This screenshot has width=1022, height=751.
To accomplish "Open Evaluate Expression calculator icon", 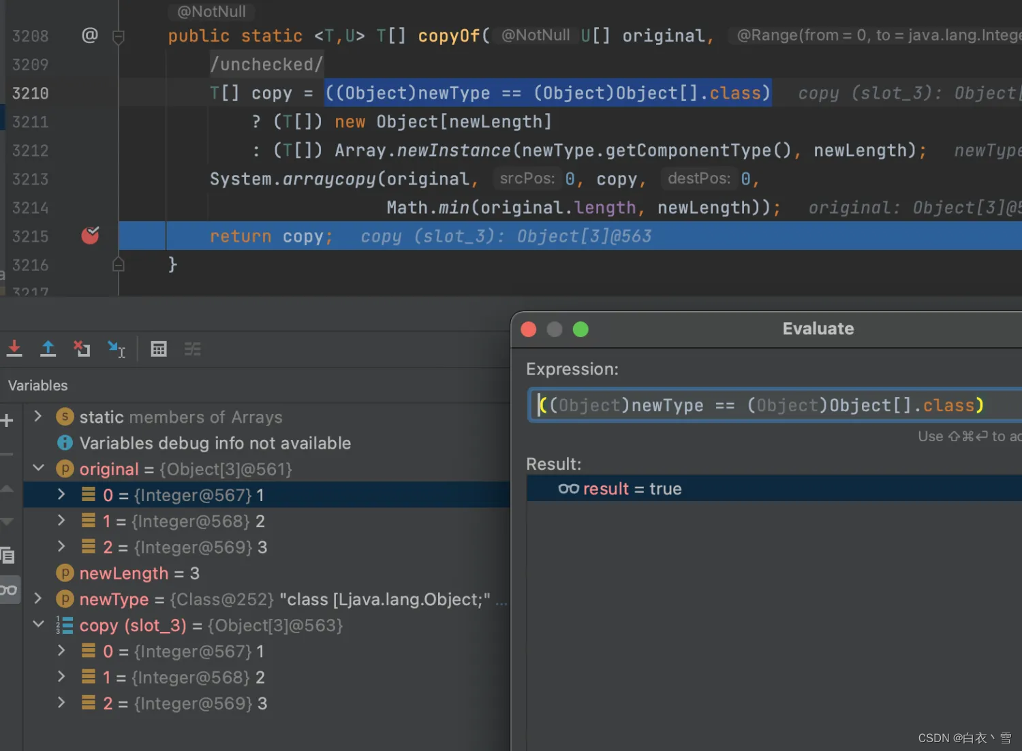I will 159,349.
